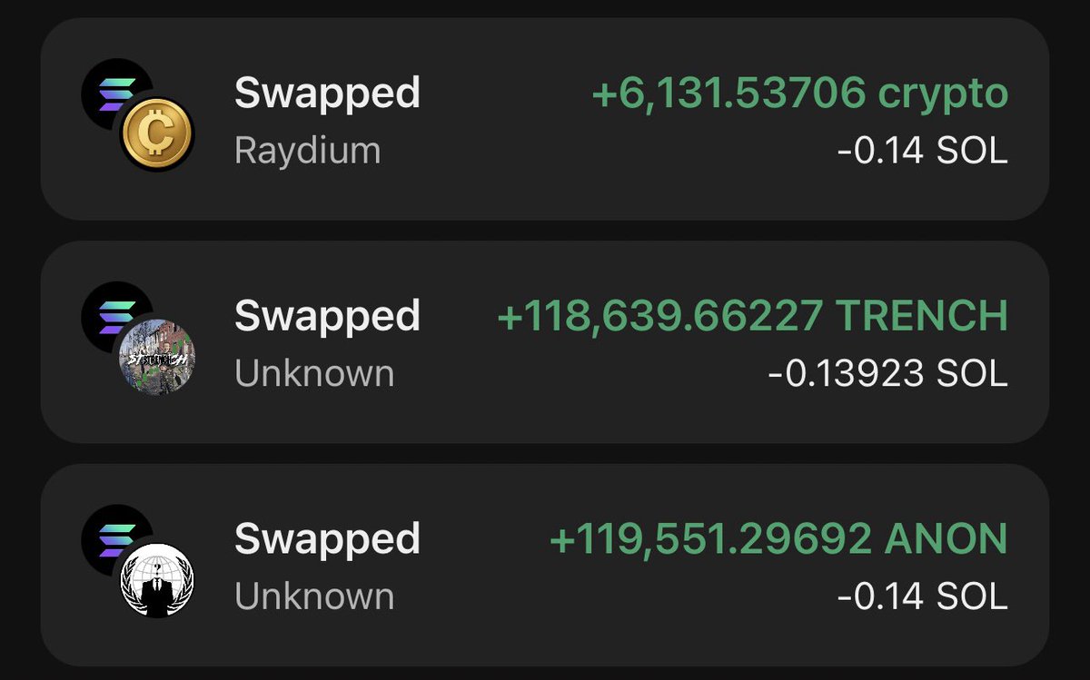Open the Raydium source label
Image resolution: width=1090 pixels, height=680 pixels.
pos(307,151)
